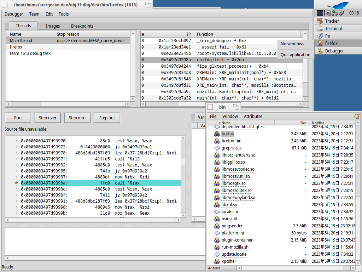This screenshot has width=362, height=272.
Task: Click the libmozsqlite3.so file icon
Action: click(217, 191)
